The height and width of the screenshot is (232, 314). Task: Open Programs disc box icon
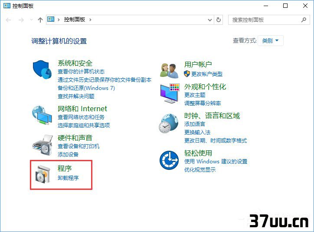pos(43,174)
